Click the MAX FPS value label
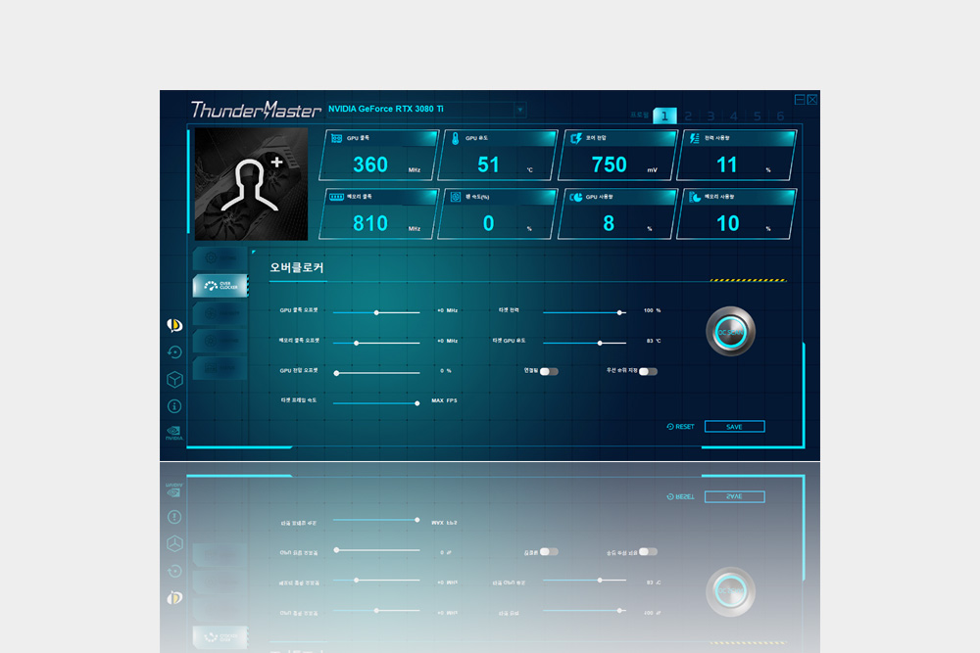This screenshot has height=653, width=980. coord(444,400)
